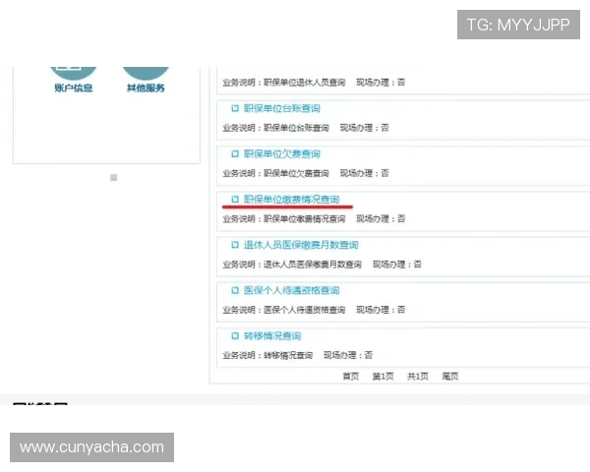
Task: Click 现场办理:否 in 转移情况查询 row
Action: pyautogui.click(x=348, y=355)
